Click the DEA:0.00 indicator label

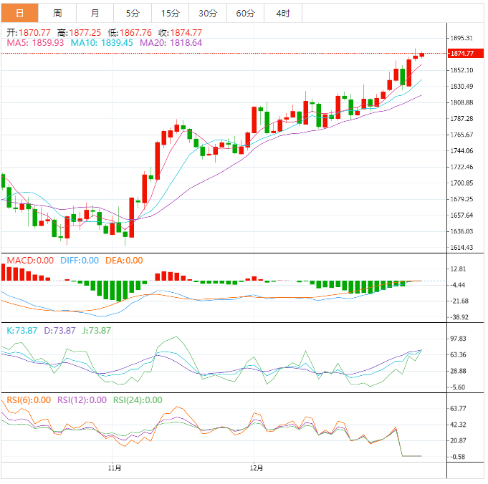(124, 261)
